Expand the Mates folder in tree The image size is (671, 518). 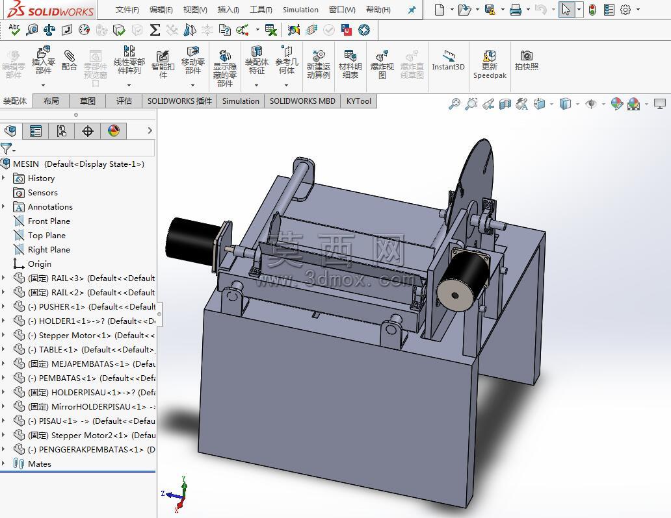tap(3, 463)
